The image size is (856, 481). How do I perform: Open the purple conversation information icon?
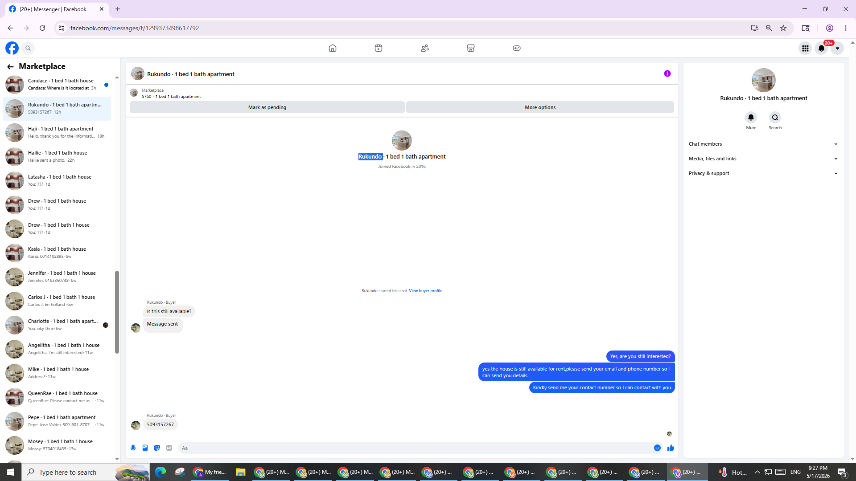[667, 73]
